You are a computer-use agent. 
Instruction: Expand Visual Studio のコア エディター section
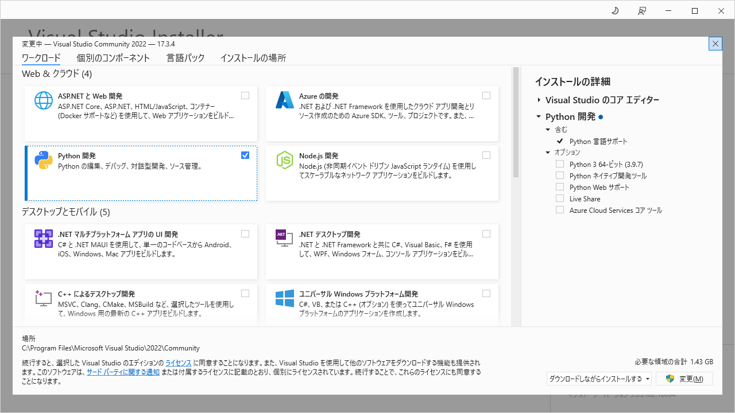[539, 100]
